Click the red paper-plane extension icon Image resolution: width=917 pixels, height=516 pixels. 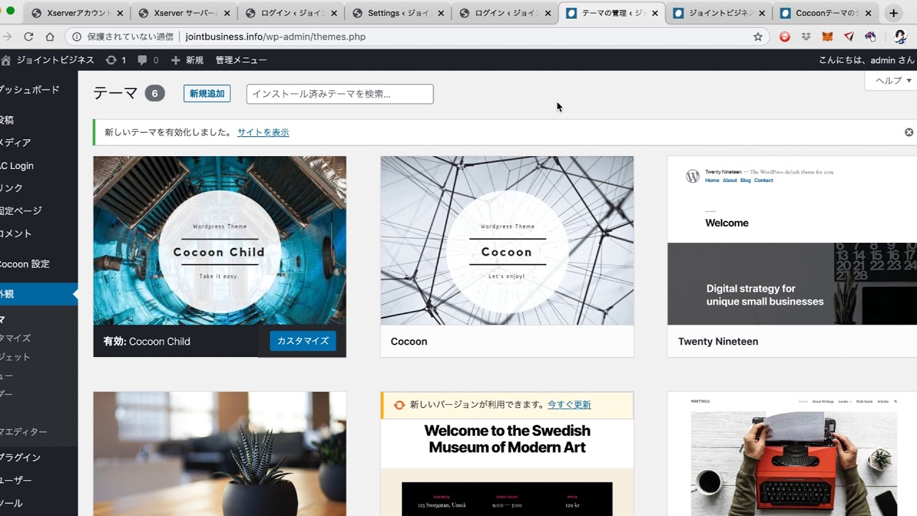pyautogui.click(x=849, y=37)
